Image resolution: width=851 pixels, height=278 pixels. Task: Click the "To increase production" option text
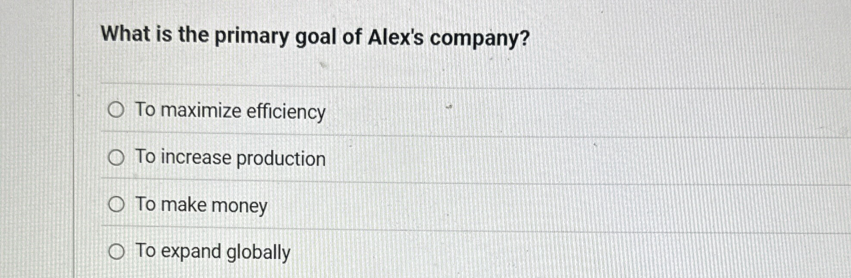(230, 158)
